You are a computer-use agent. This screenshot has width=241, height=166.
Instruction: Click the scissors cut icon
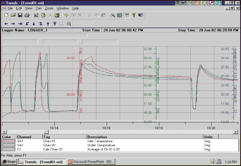(90, 15)
